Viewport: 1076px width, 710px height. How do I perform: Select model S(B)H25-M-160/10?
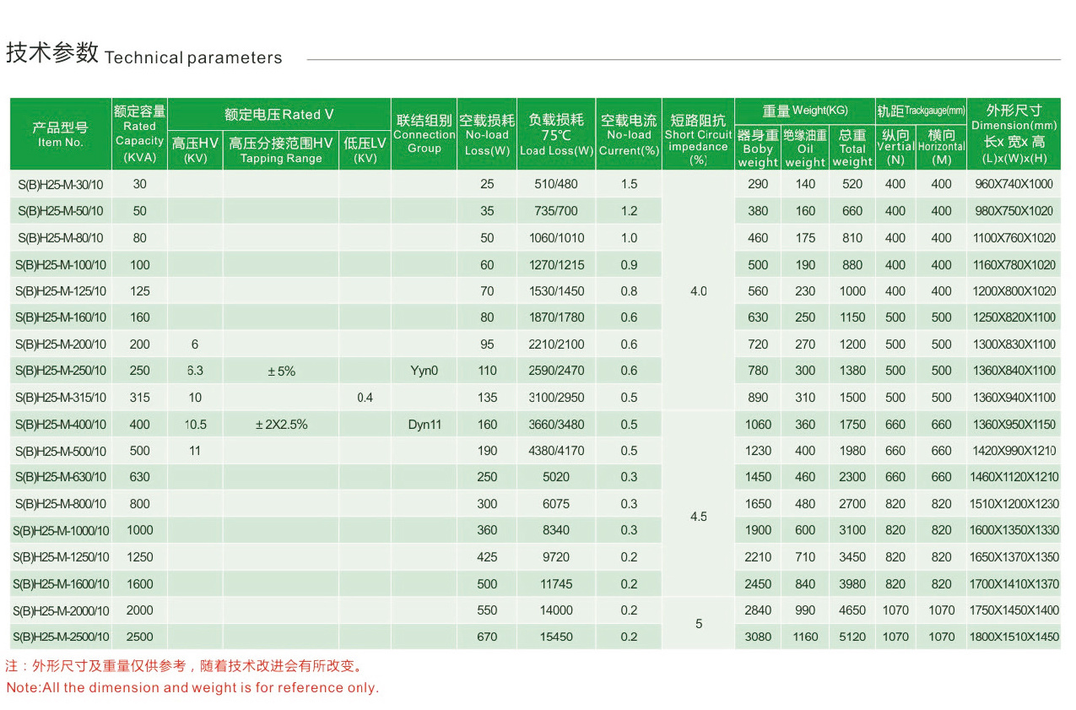[61, 317]
